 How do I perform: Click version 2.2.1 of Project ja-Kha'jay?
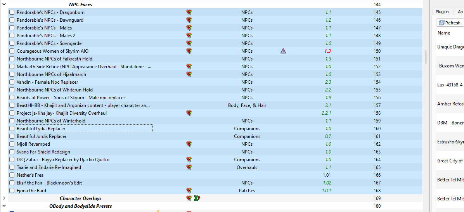click(326, 113)
